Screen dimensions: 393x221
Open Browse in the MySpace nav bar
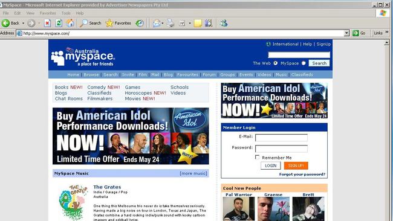pyautogui.click(x=91, y=75)
